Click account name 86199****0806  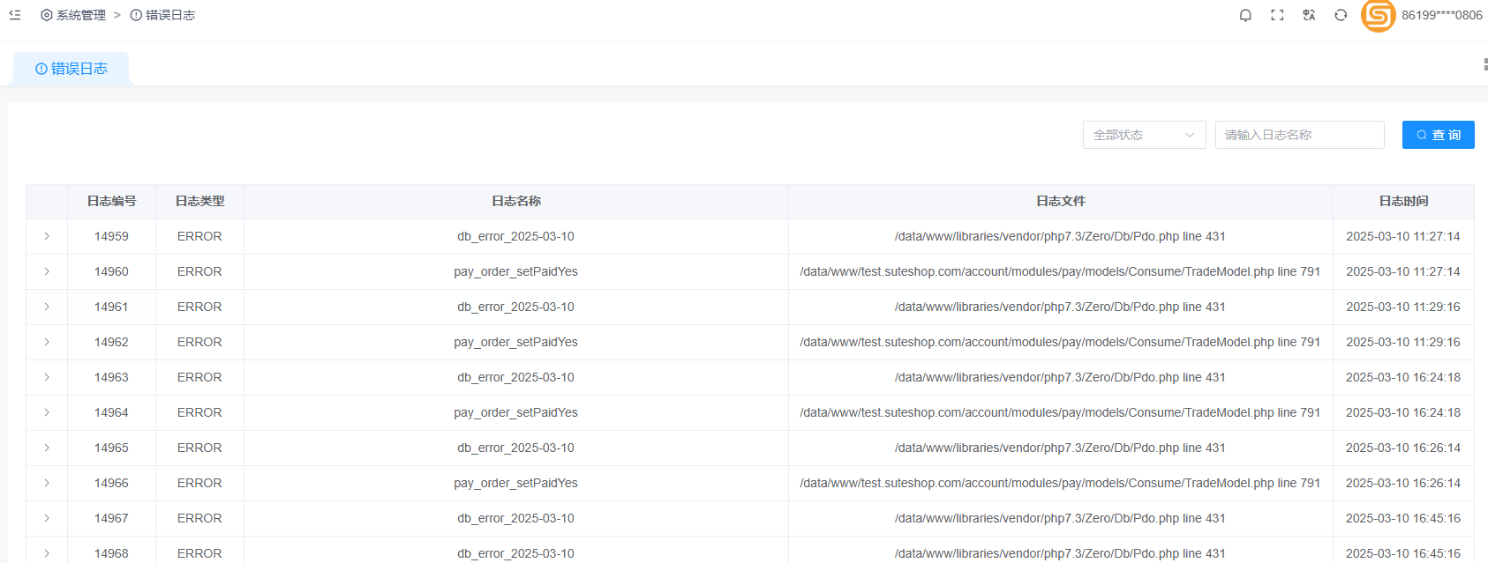tap(1441, 15)
